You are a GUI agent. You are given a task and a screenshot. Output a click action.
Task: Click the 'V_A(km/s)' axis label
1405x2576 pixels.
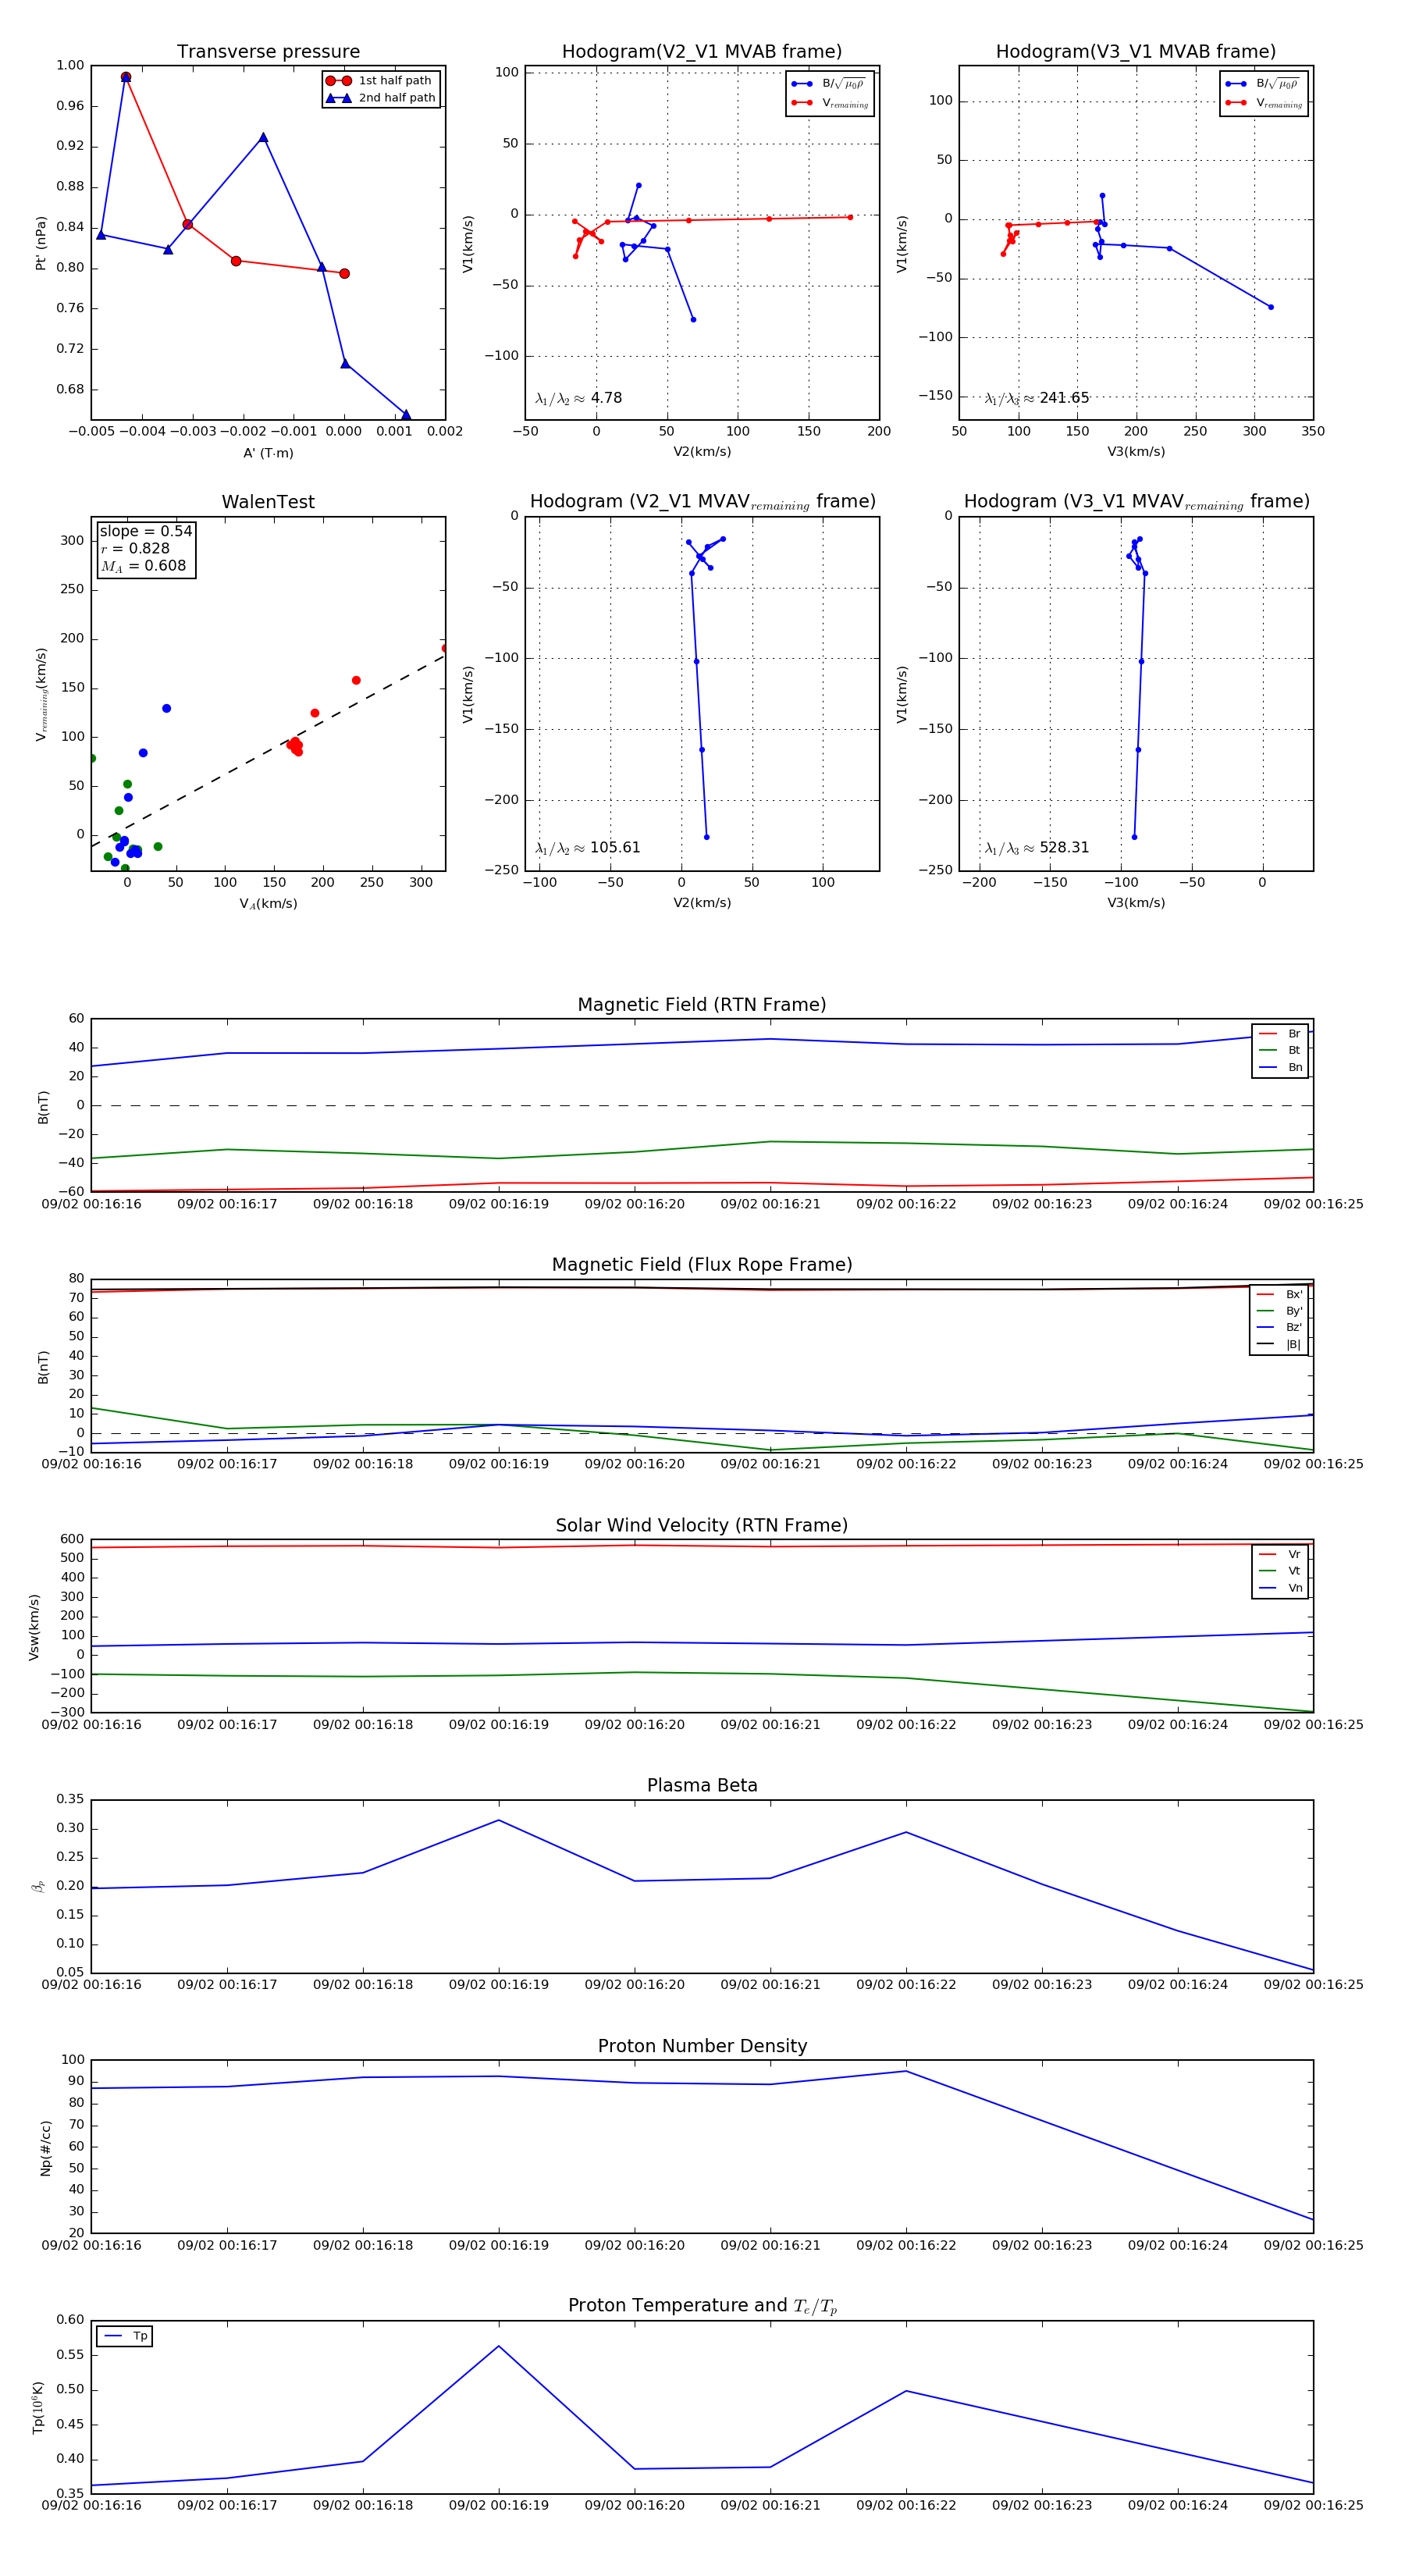point(268,903)
